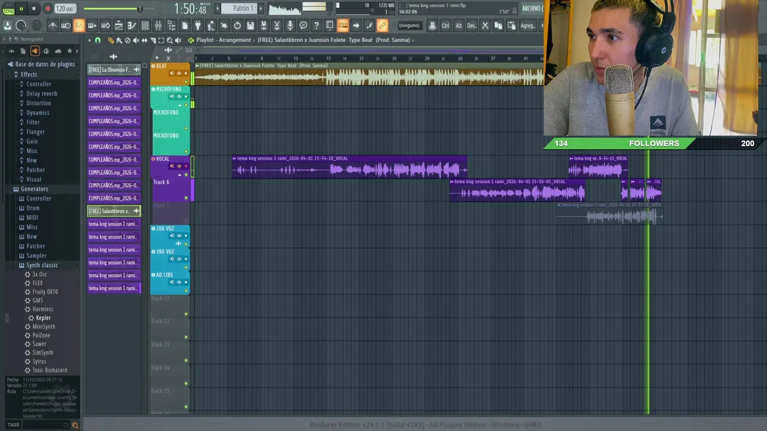Click the browser search magnifier icon
The image size is (767, 431).
(75, 425)
